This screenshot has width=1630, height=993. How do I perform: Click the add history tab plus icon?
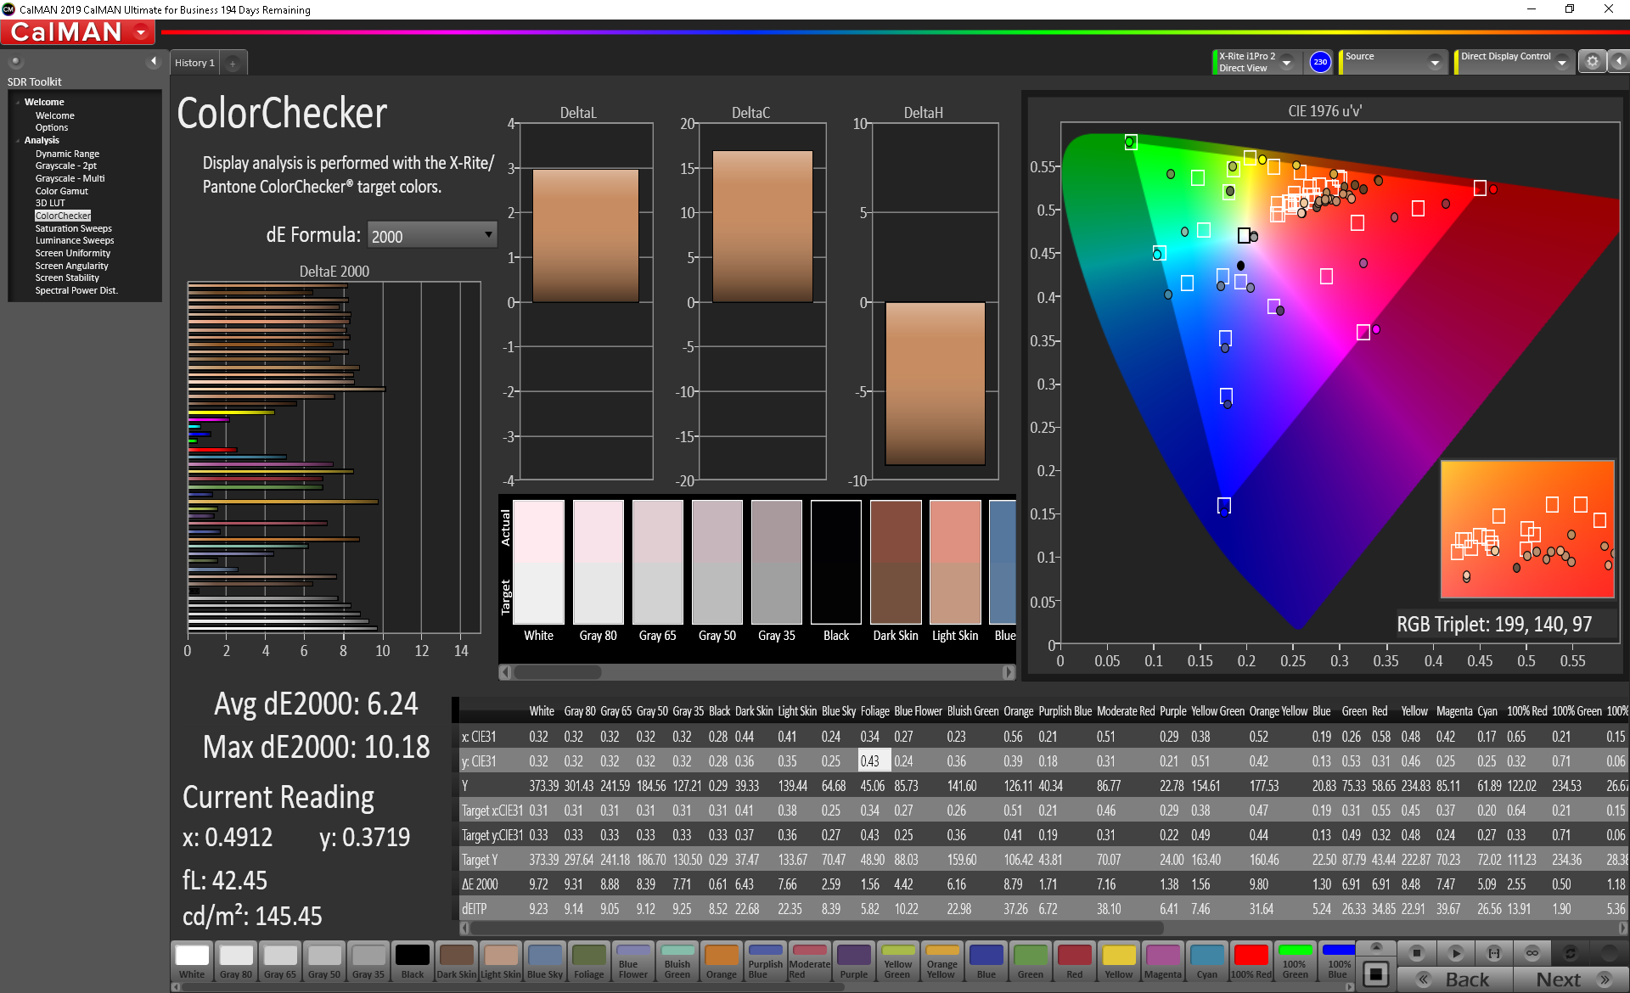point(233,63)
